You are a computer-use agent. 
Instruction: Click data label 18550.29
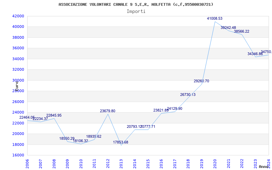tap(67, 138)
